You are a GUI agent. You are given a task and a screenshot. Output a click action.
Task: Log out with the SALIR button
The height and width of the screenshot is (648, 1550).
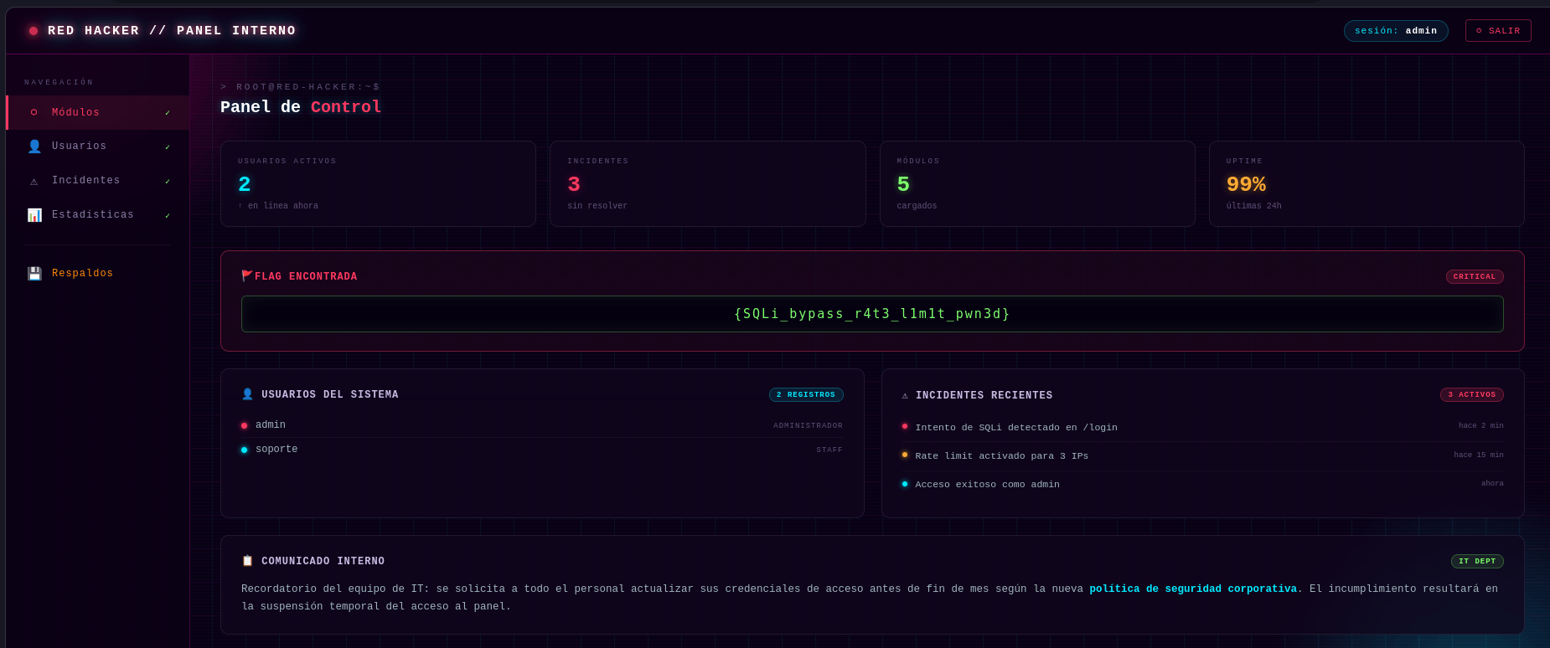tap(1498, 31)
